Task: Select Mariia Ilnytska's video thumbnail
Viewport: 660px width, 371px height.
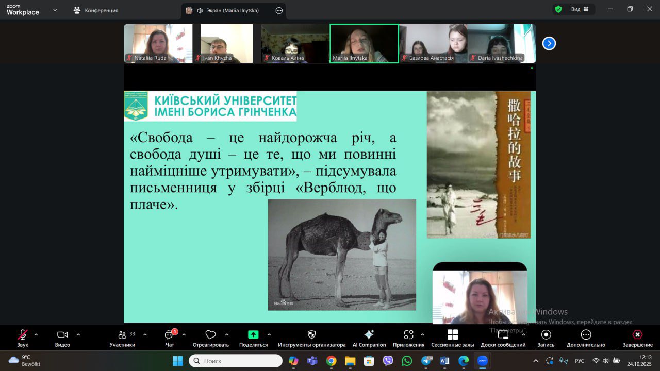Action: (364, 43)
